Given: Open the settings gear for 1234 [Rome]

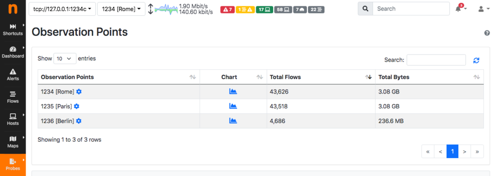Looking at the screenshot, I should click(79, 92).
